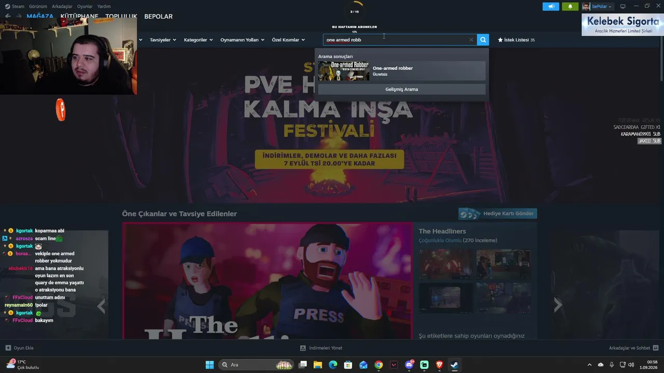Click the first Headliners screenshot thumbnail
The image size is (664, 373).
[x=446, y=264]
